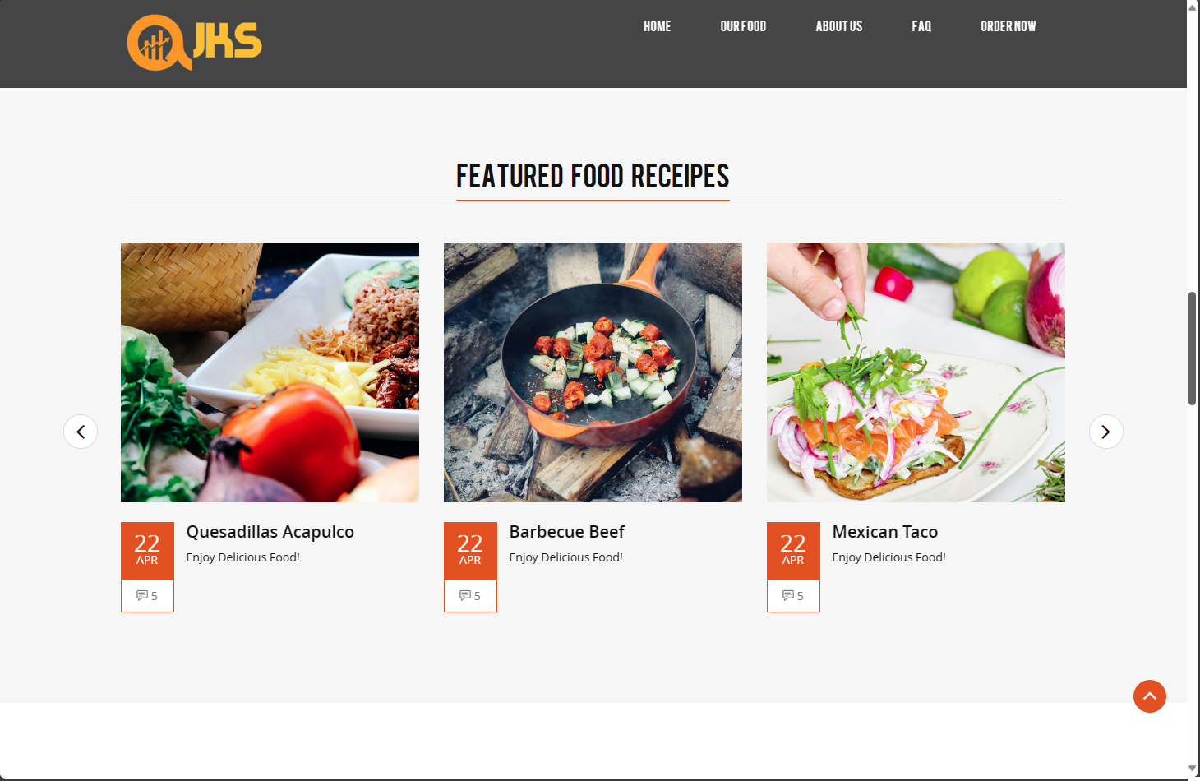The image size is (1200, 781).
Task: Click the 22 APR date badge for Barbecue Beef
Action: coord(470,551)
